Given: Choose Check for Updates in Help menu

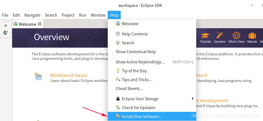Looking at the screenshot, I should pyautogui.click(x=138, y=107).
